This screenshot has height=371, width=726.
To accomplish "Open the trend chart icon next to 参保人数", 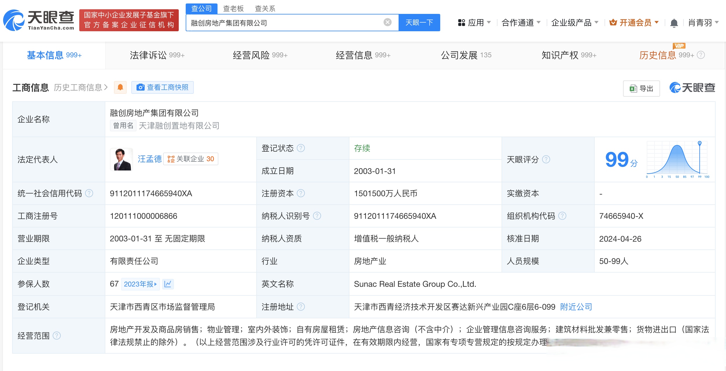I will [169, 284].
